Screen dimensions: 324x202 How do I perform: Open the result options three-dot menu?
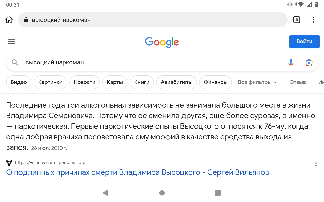[x=316, y=164]
